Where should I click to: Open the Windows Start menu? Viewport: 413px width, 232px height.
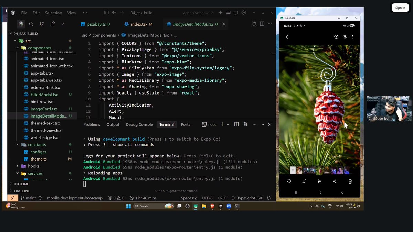[x=128, y=206]
